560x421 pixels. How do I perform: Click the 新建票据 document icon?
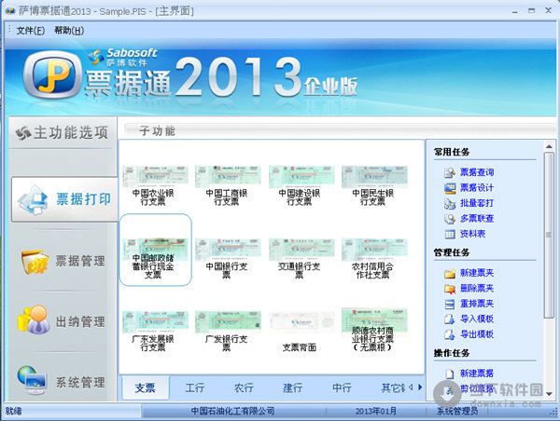tap(450, 373)
